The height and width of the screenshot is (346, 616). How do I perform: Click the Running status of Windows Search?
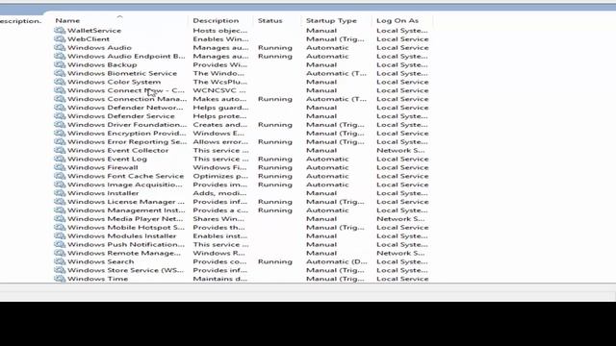coord(275,261)
